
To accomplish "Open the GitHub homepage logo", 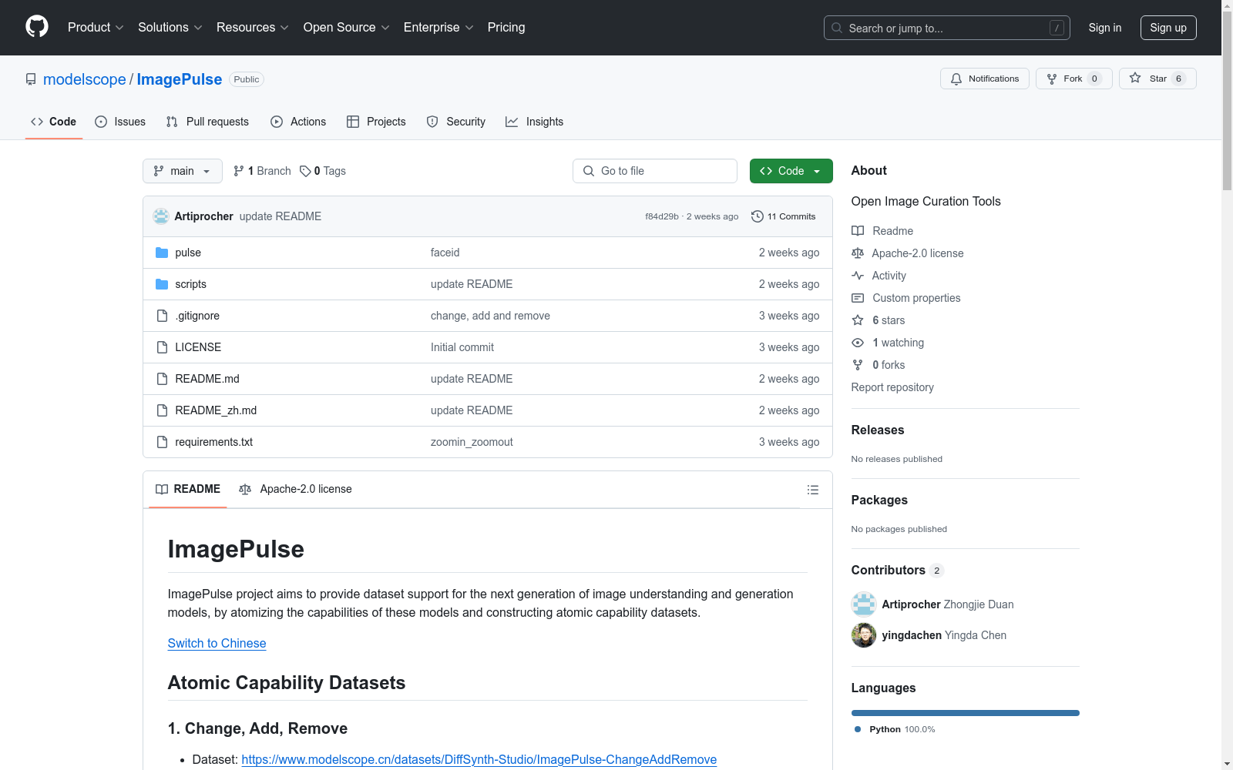I will [37, 27].
